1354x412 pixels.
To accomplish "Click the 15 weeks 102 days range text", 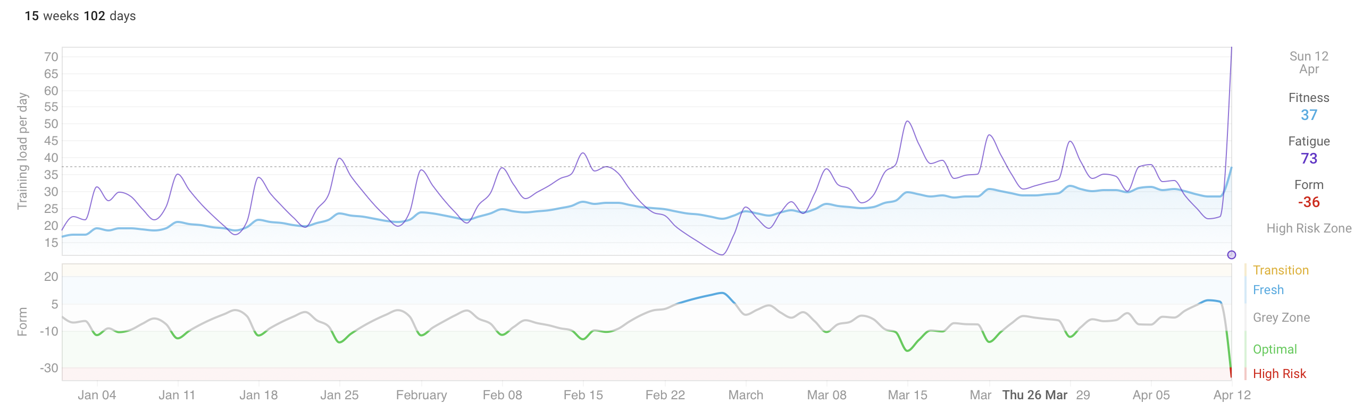I will point(80,16).
